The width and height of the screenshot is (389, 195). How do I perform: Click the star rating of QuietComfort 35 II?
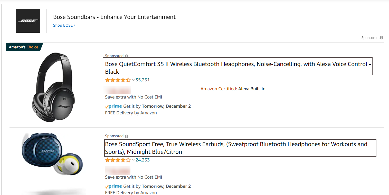118,80
